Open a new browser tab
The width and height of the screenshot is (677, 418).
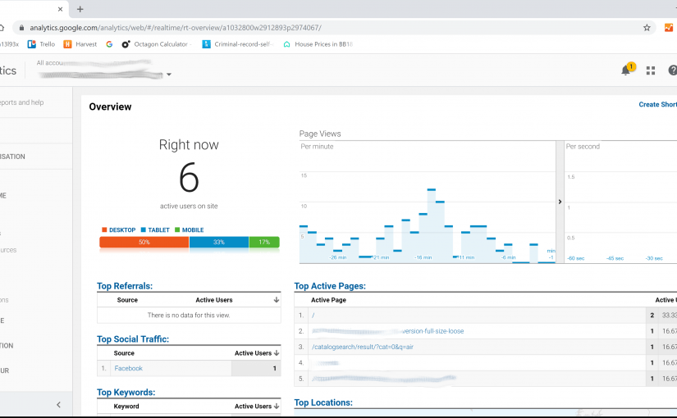point(80,9)
